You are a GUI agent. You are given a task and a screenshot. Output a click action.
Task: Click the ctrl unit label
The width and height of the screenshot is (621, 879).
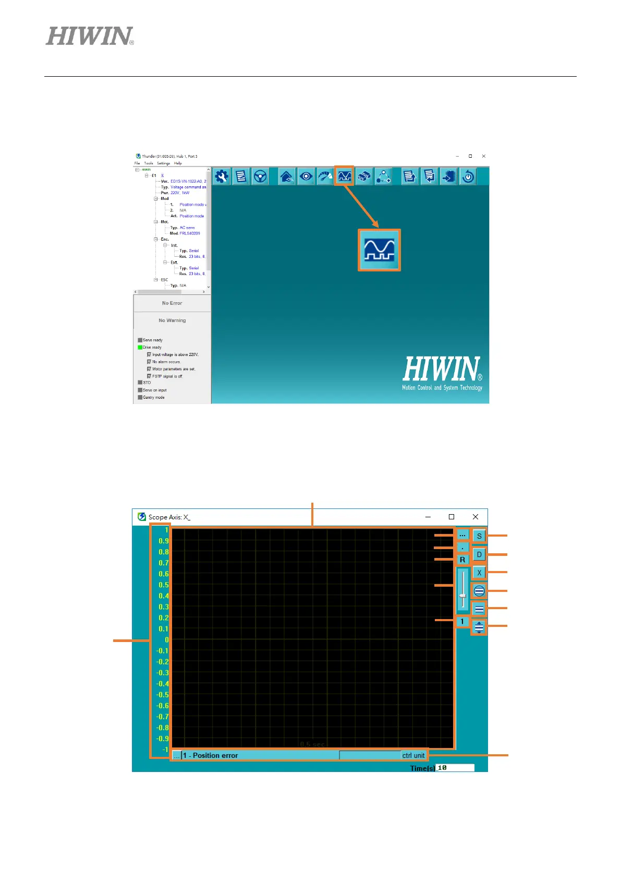click(413, 755)
